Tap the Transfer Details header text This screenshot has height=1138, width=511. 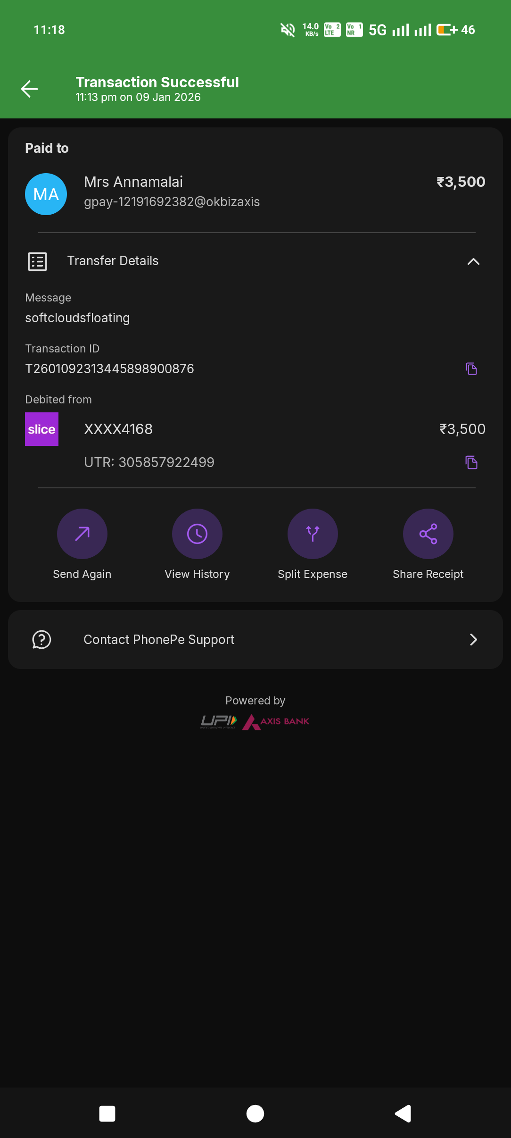[113, 261]
